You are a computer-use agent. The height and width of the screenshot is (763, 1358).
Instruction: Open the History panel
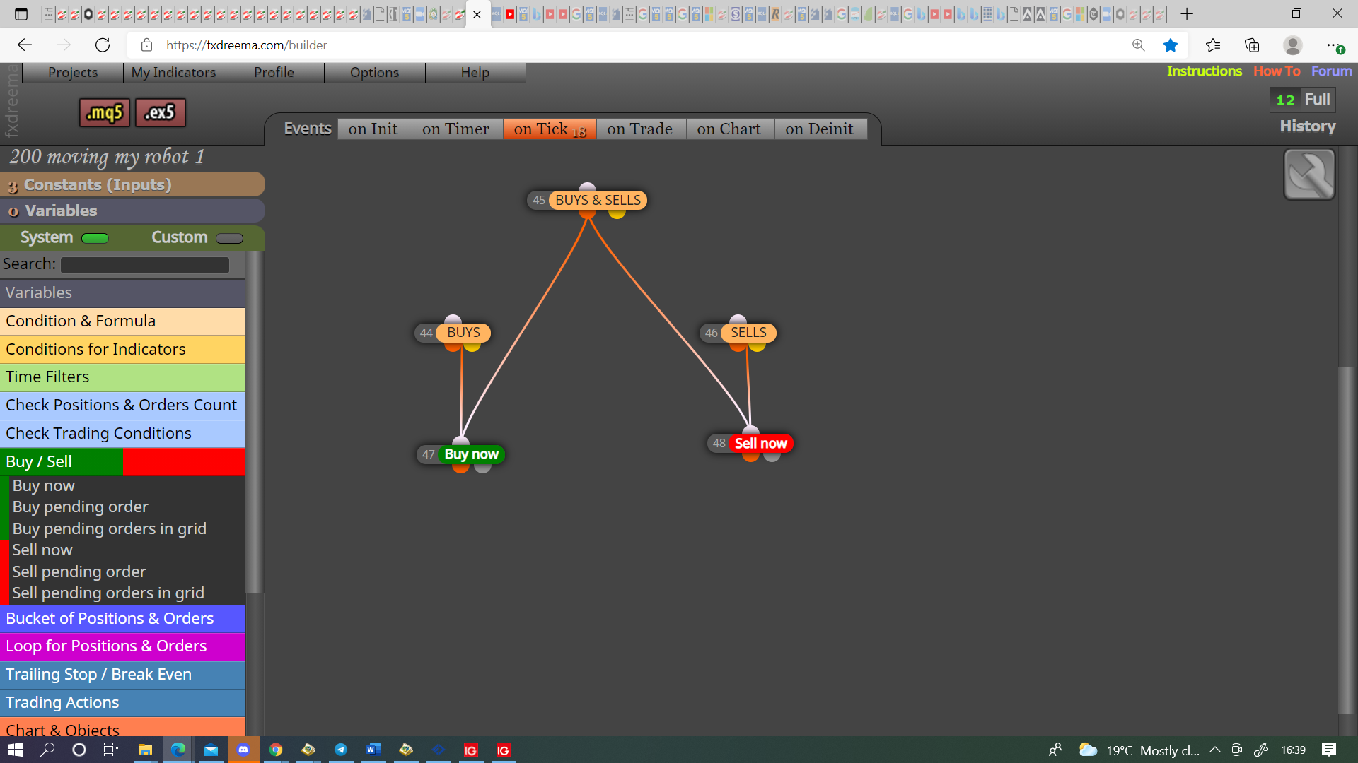[x=1307, y=126]
